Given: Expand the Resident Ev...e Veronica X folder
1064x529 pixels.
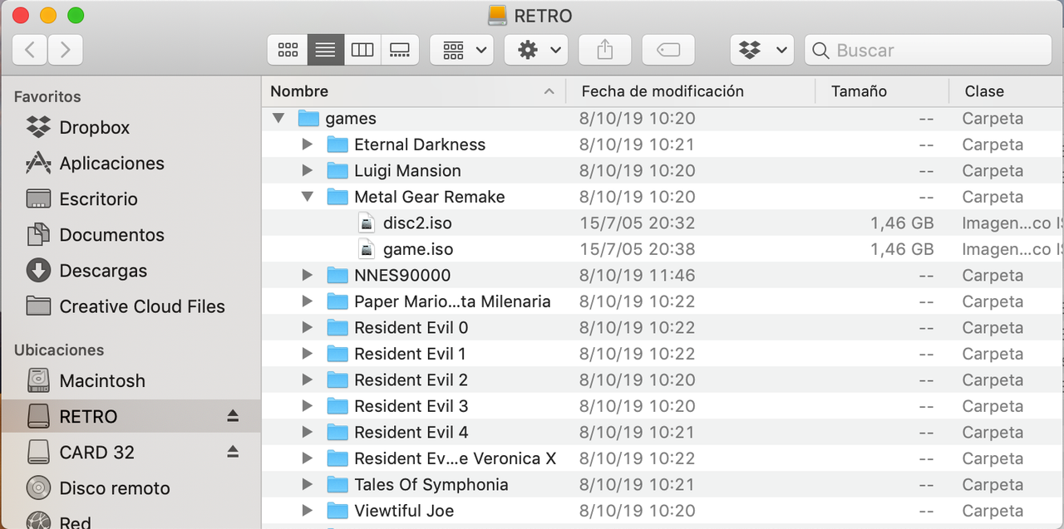Looking at the screenshot, I should point(308,458).
